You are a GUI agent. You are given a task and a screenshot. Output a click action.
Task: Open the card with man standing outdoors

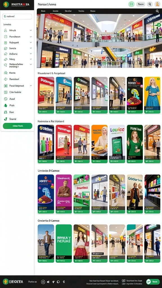(x=46, y=243)
